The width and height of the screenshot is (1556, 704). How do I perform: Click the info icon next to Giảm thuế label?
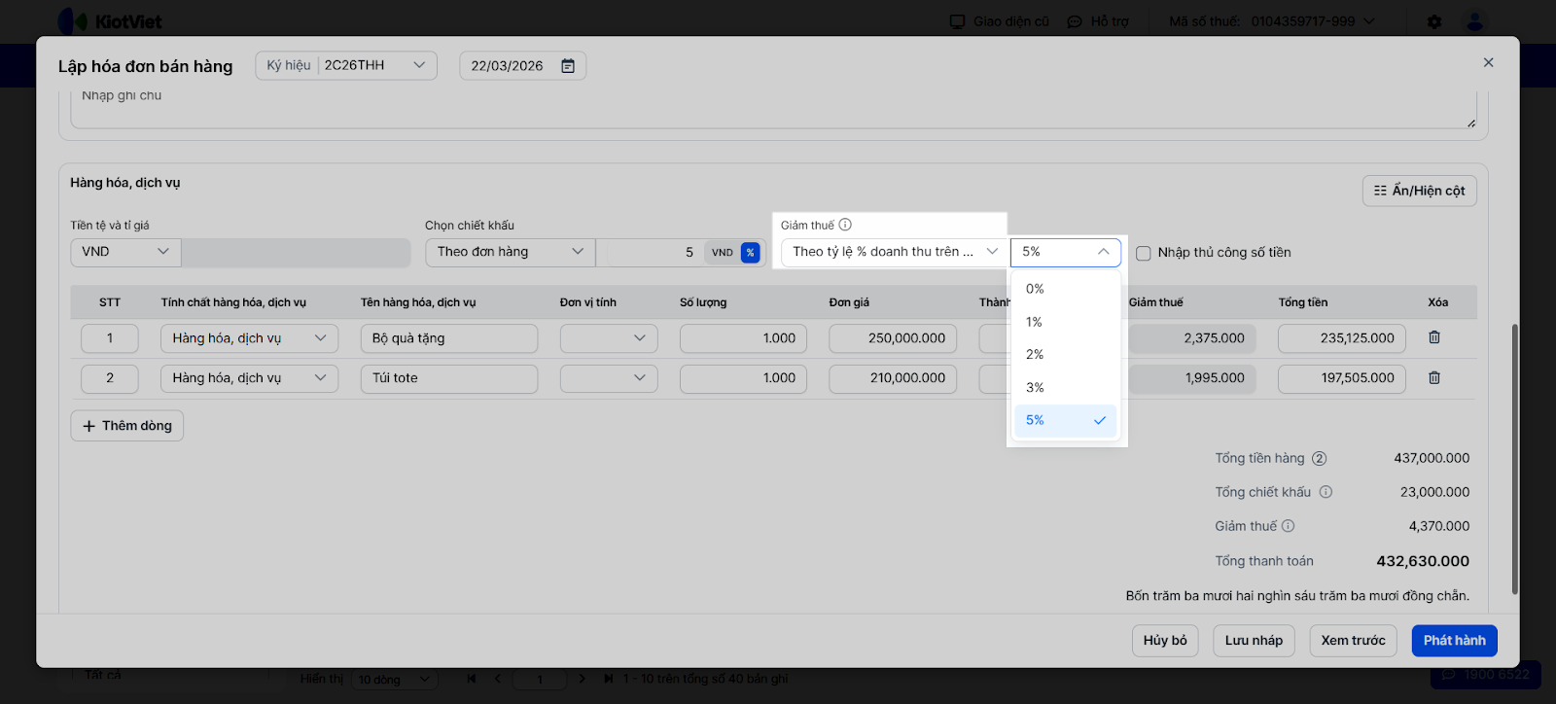point(845,225)
